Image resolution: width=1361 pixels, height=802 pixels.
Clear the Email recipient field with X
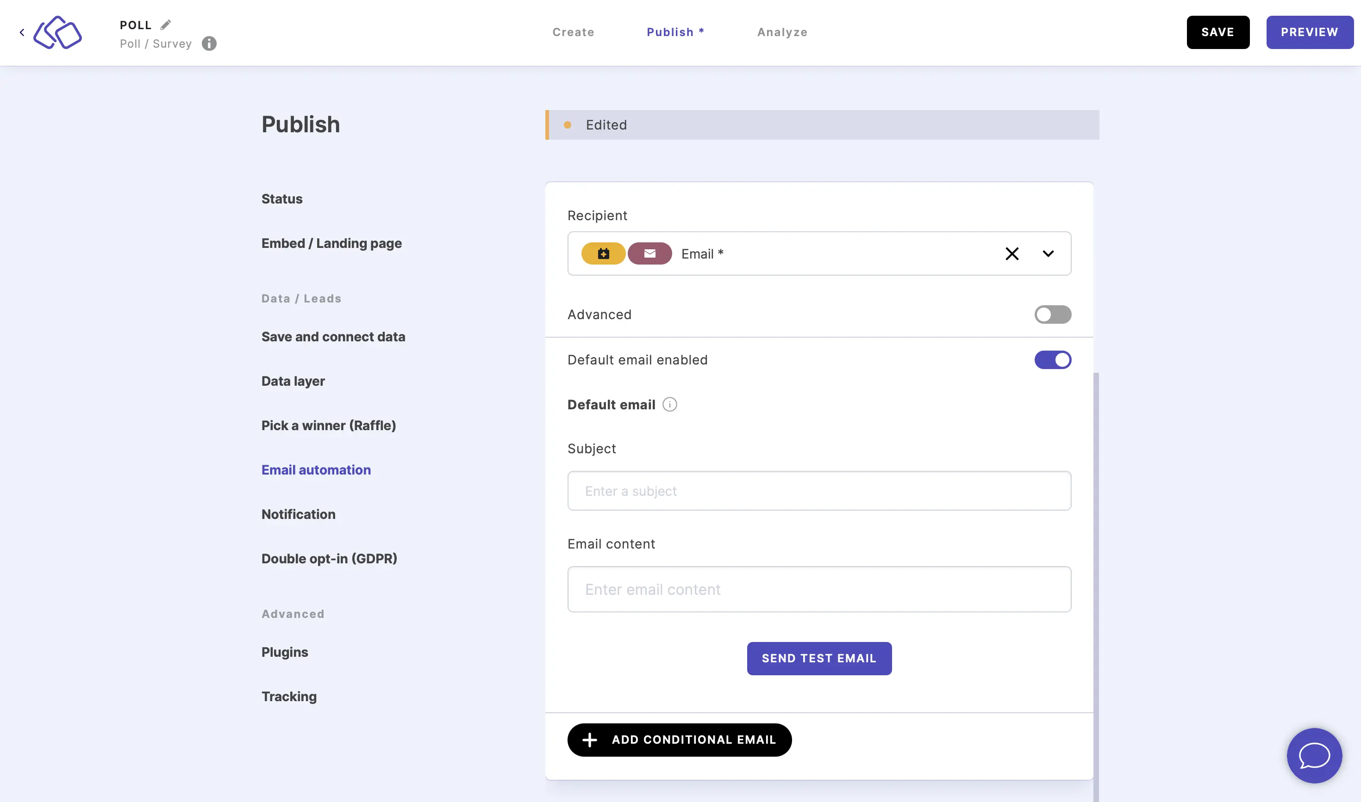tap(1012, 253)
